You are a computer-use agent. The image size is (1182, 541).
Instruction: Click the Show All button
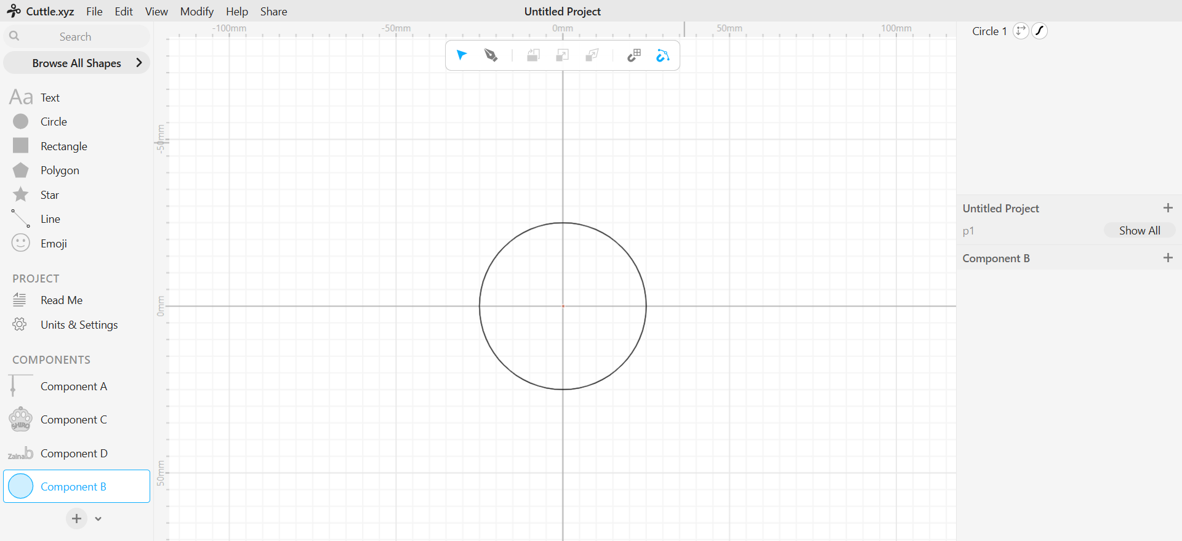[x=1140, y=230]
